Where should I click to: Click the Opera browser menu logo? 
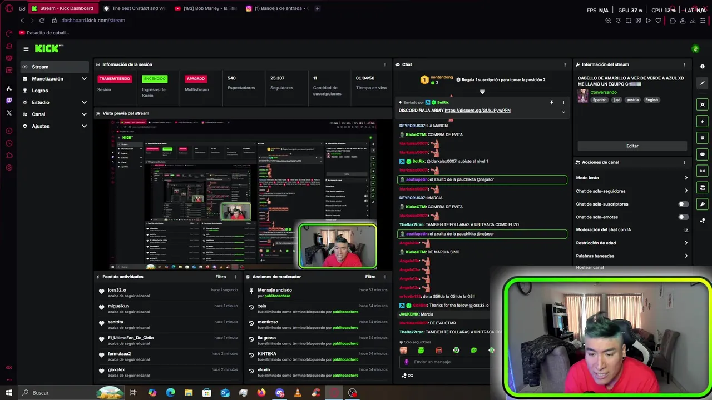[x=8, y=9]
